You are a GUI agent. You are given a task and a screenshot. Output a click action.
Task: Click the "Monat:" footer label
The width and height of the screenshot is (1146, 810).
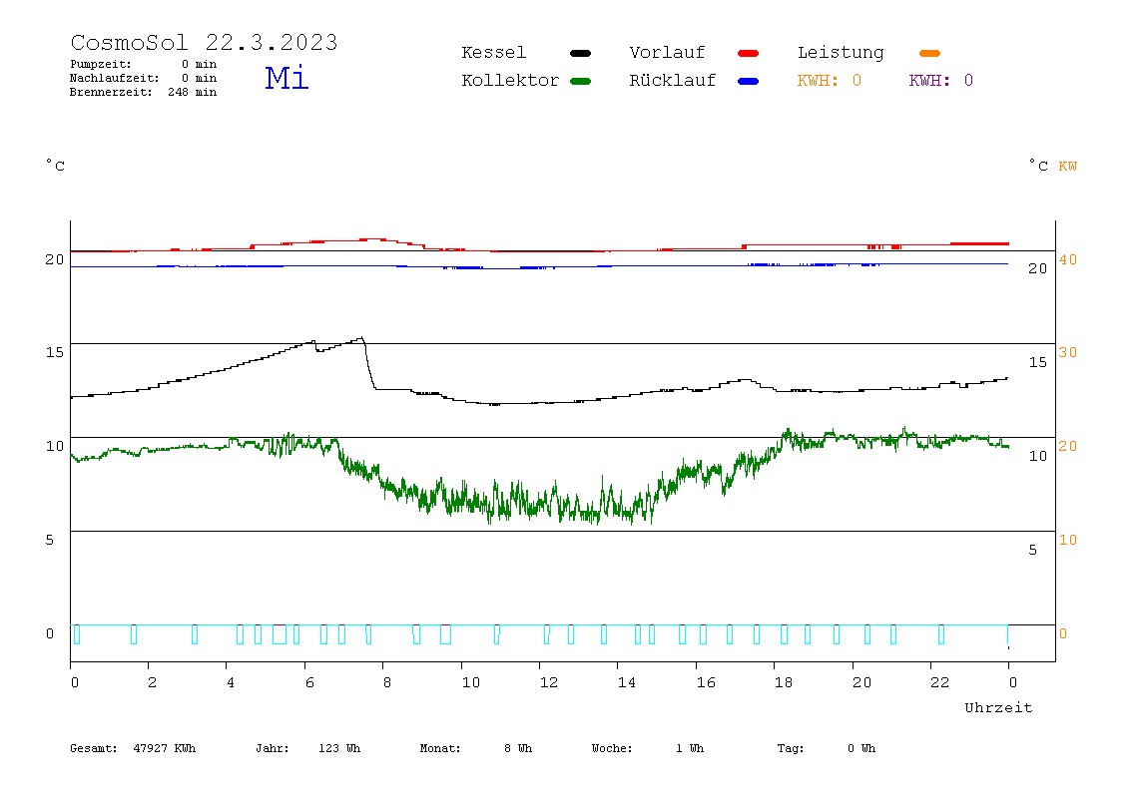(x=440, y=748)
